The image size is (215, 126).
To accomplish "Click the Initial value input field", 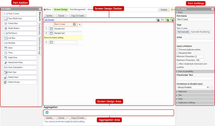I will point(195,41).
